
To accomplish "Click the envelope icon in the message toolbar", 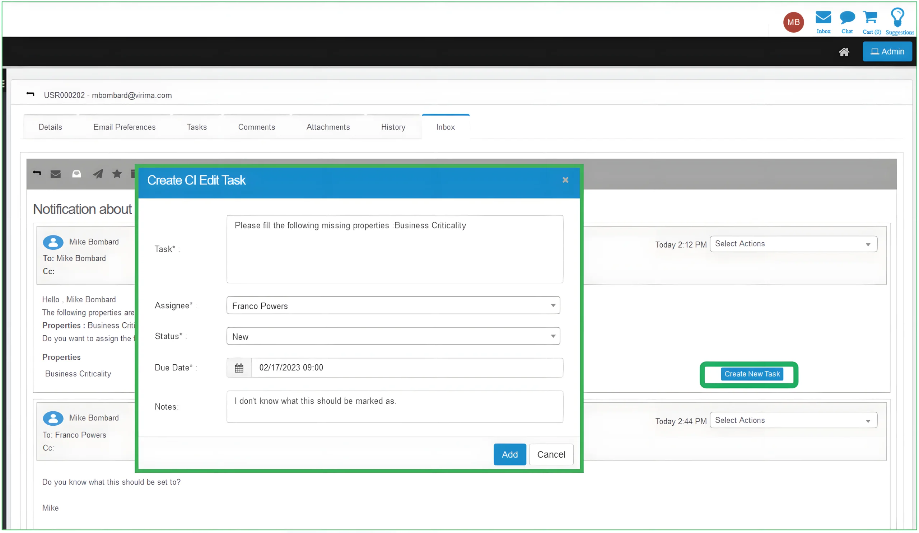I will pyautogui.click(x=55, y=174).
